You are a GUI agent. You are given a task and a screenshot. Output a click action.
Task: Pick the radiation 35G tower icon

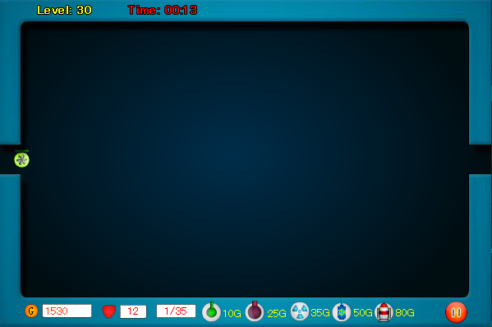click(300, 311)
